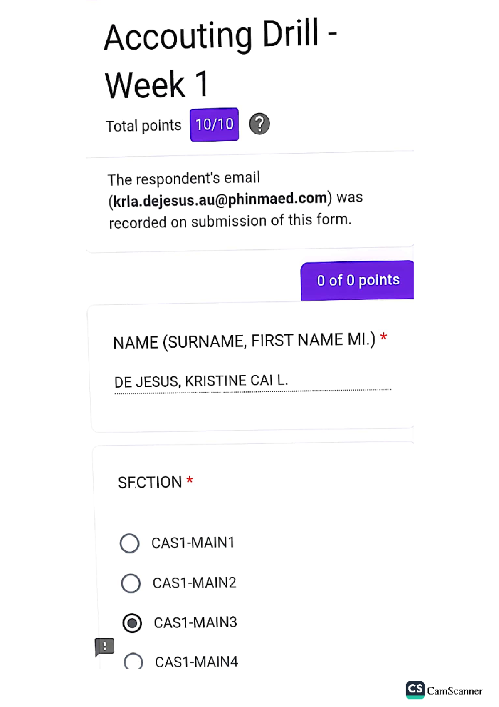Click the SECTION question heading
The width and height of the screenshot is (499, 707).
click(x=150, y=483)
